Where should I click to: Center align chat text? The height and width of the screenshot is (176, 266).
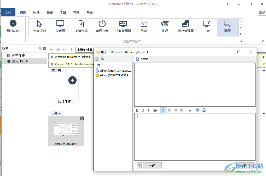(x=169, y=110)
